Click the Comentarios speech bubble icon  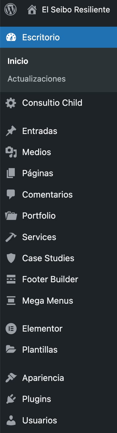point(11,195)
